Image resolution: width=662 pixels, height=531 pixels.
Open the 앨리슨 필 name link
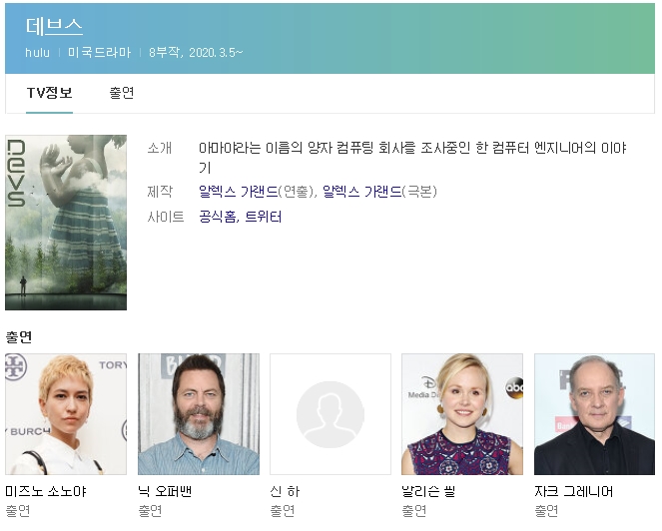click(430, 491)
